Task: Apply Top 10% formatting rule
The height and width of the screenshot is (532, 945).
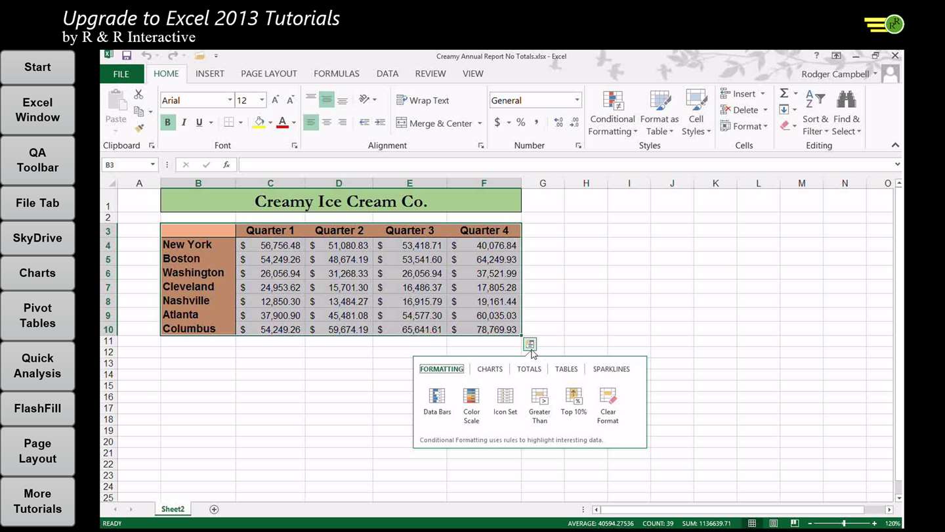Action: [574, 401]
